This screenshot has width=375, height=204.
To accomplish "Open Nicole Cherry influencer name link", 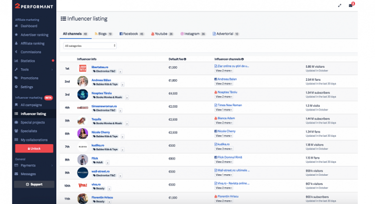I will (101, 132).
